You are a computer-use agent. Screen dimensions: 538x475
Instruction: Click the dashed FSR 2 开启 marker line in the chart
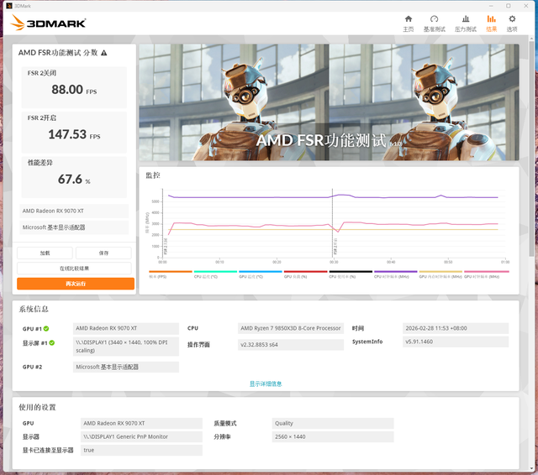[332, 222]
